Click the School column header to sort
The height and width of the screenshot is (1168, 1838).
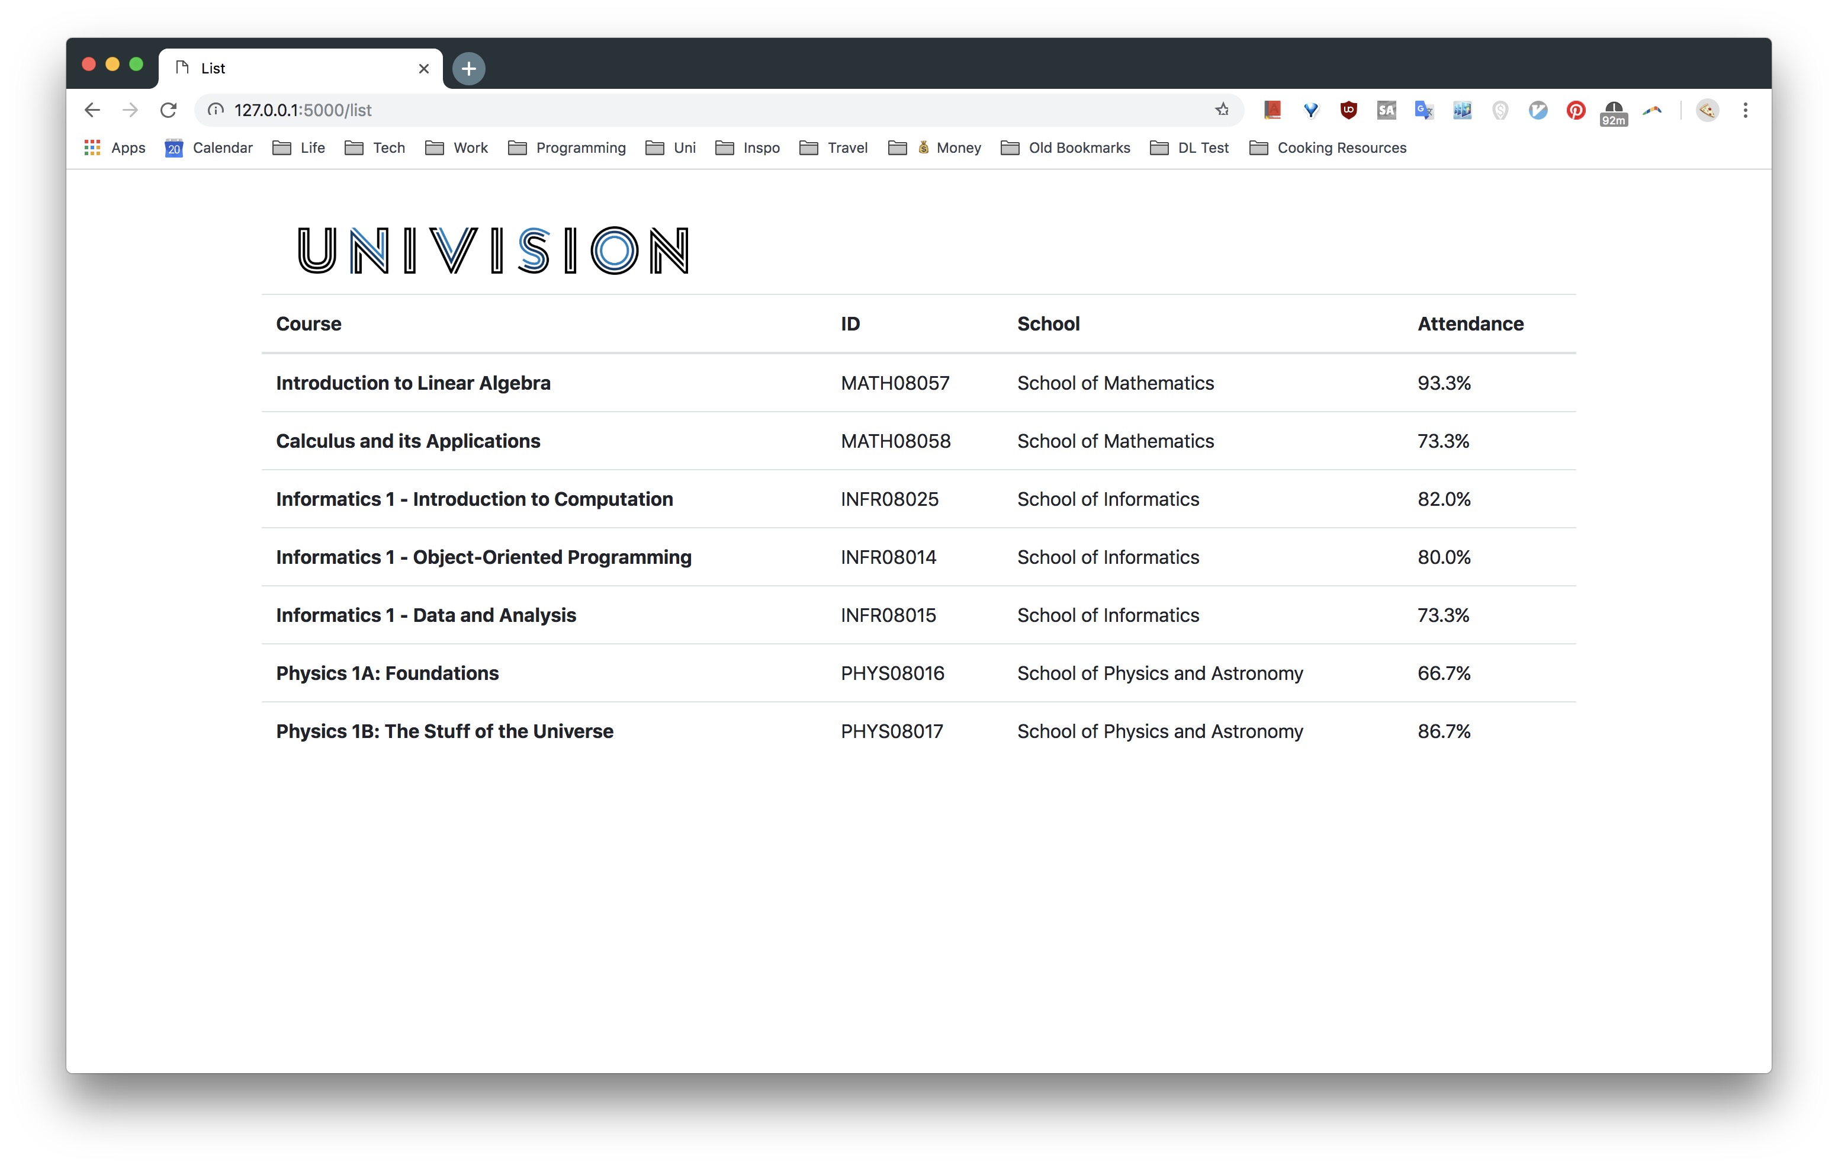click(x=1047, y=323)
